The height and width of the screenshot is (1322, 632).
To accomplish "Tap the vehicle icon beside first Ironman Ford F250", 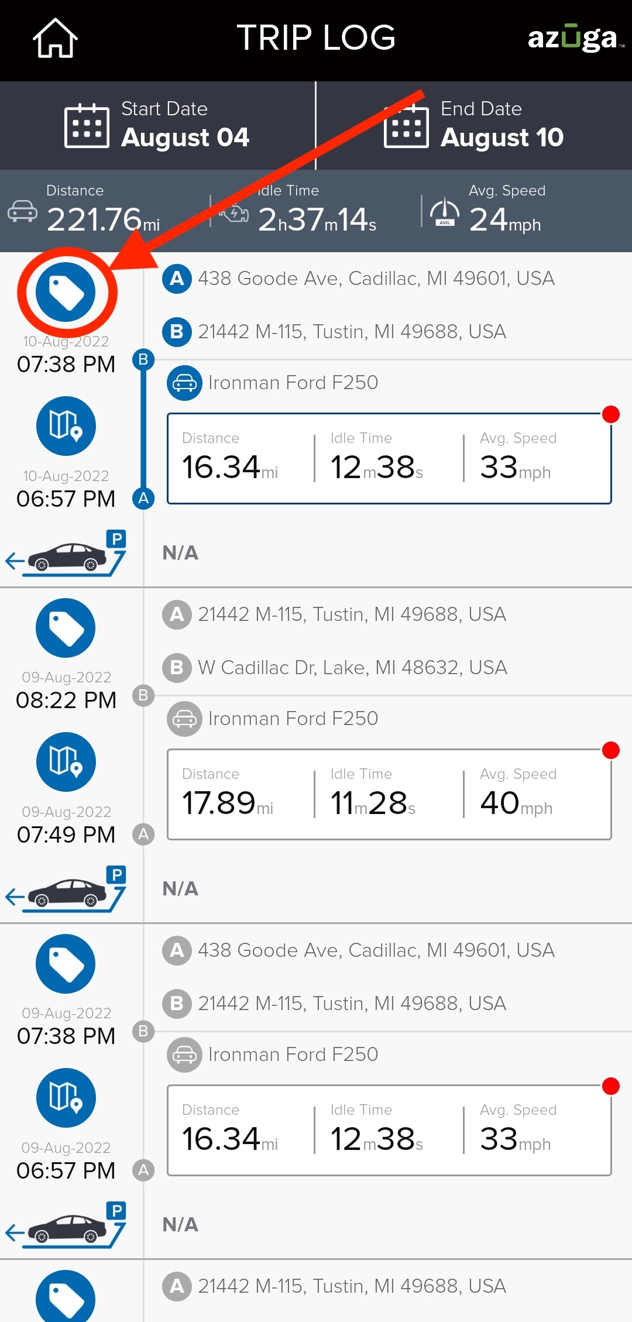I will coord(184,383).
